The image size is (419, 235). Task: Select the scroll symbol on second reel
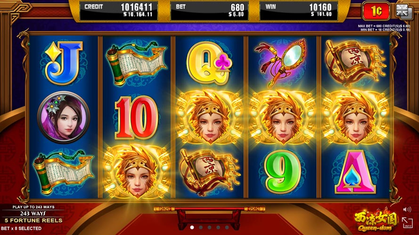click(x=137, y=63)
